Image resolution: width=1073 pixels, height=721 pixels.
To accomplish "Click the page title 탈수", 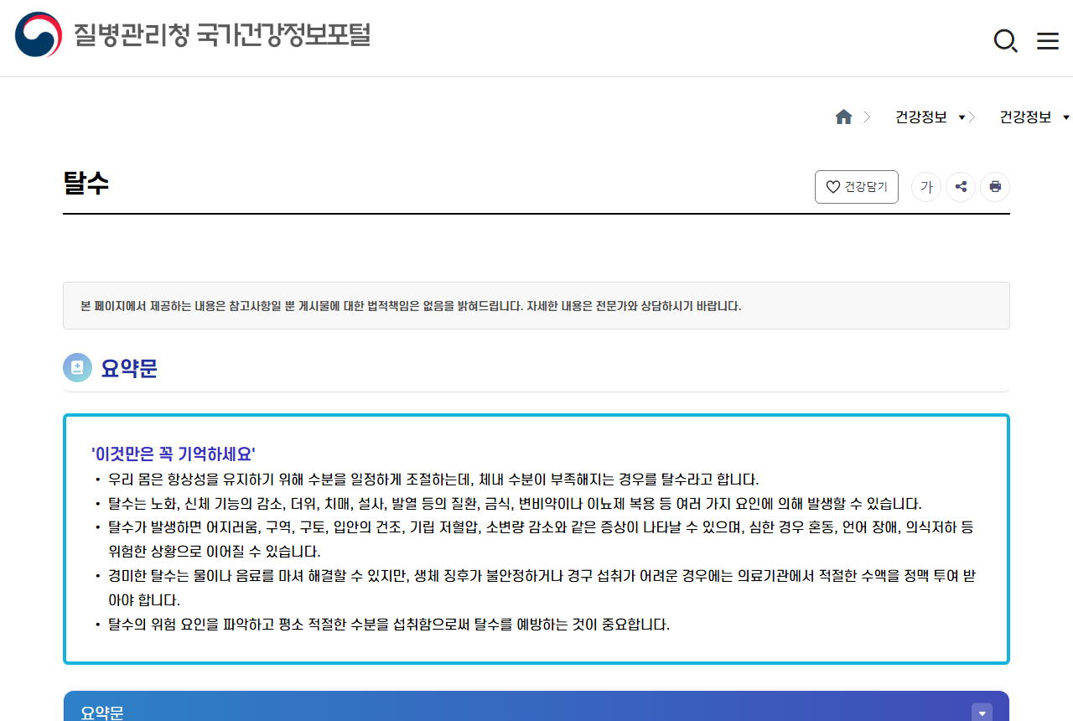I will point(86,184).
